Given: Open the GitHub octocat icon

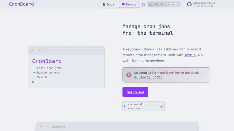Looking at the screenshot, I should click(189, 4).
